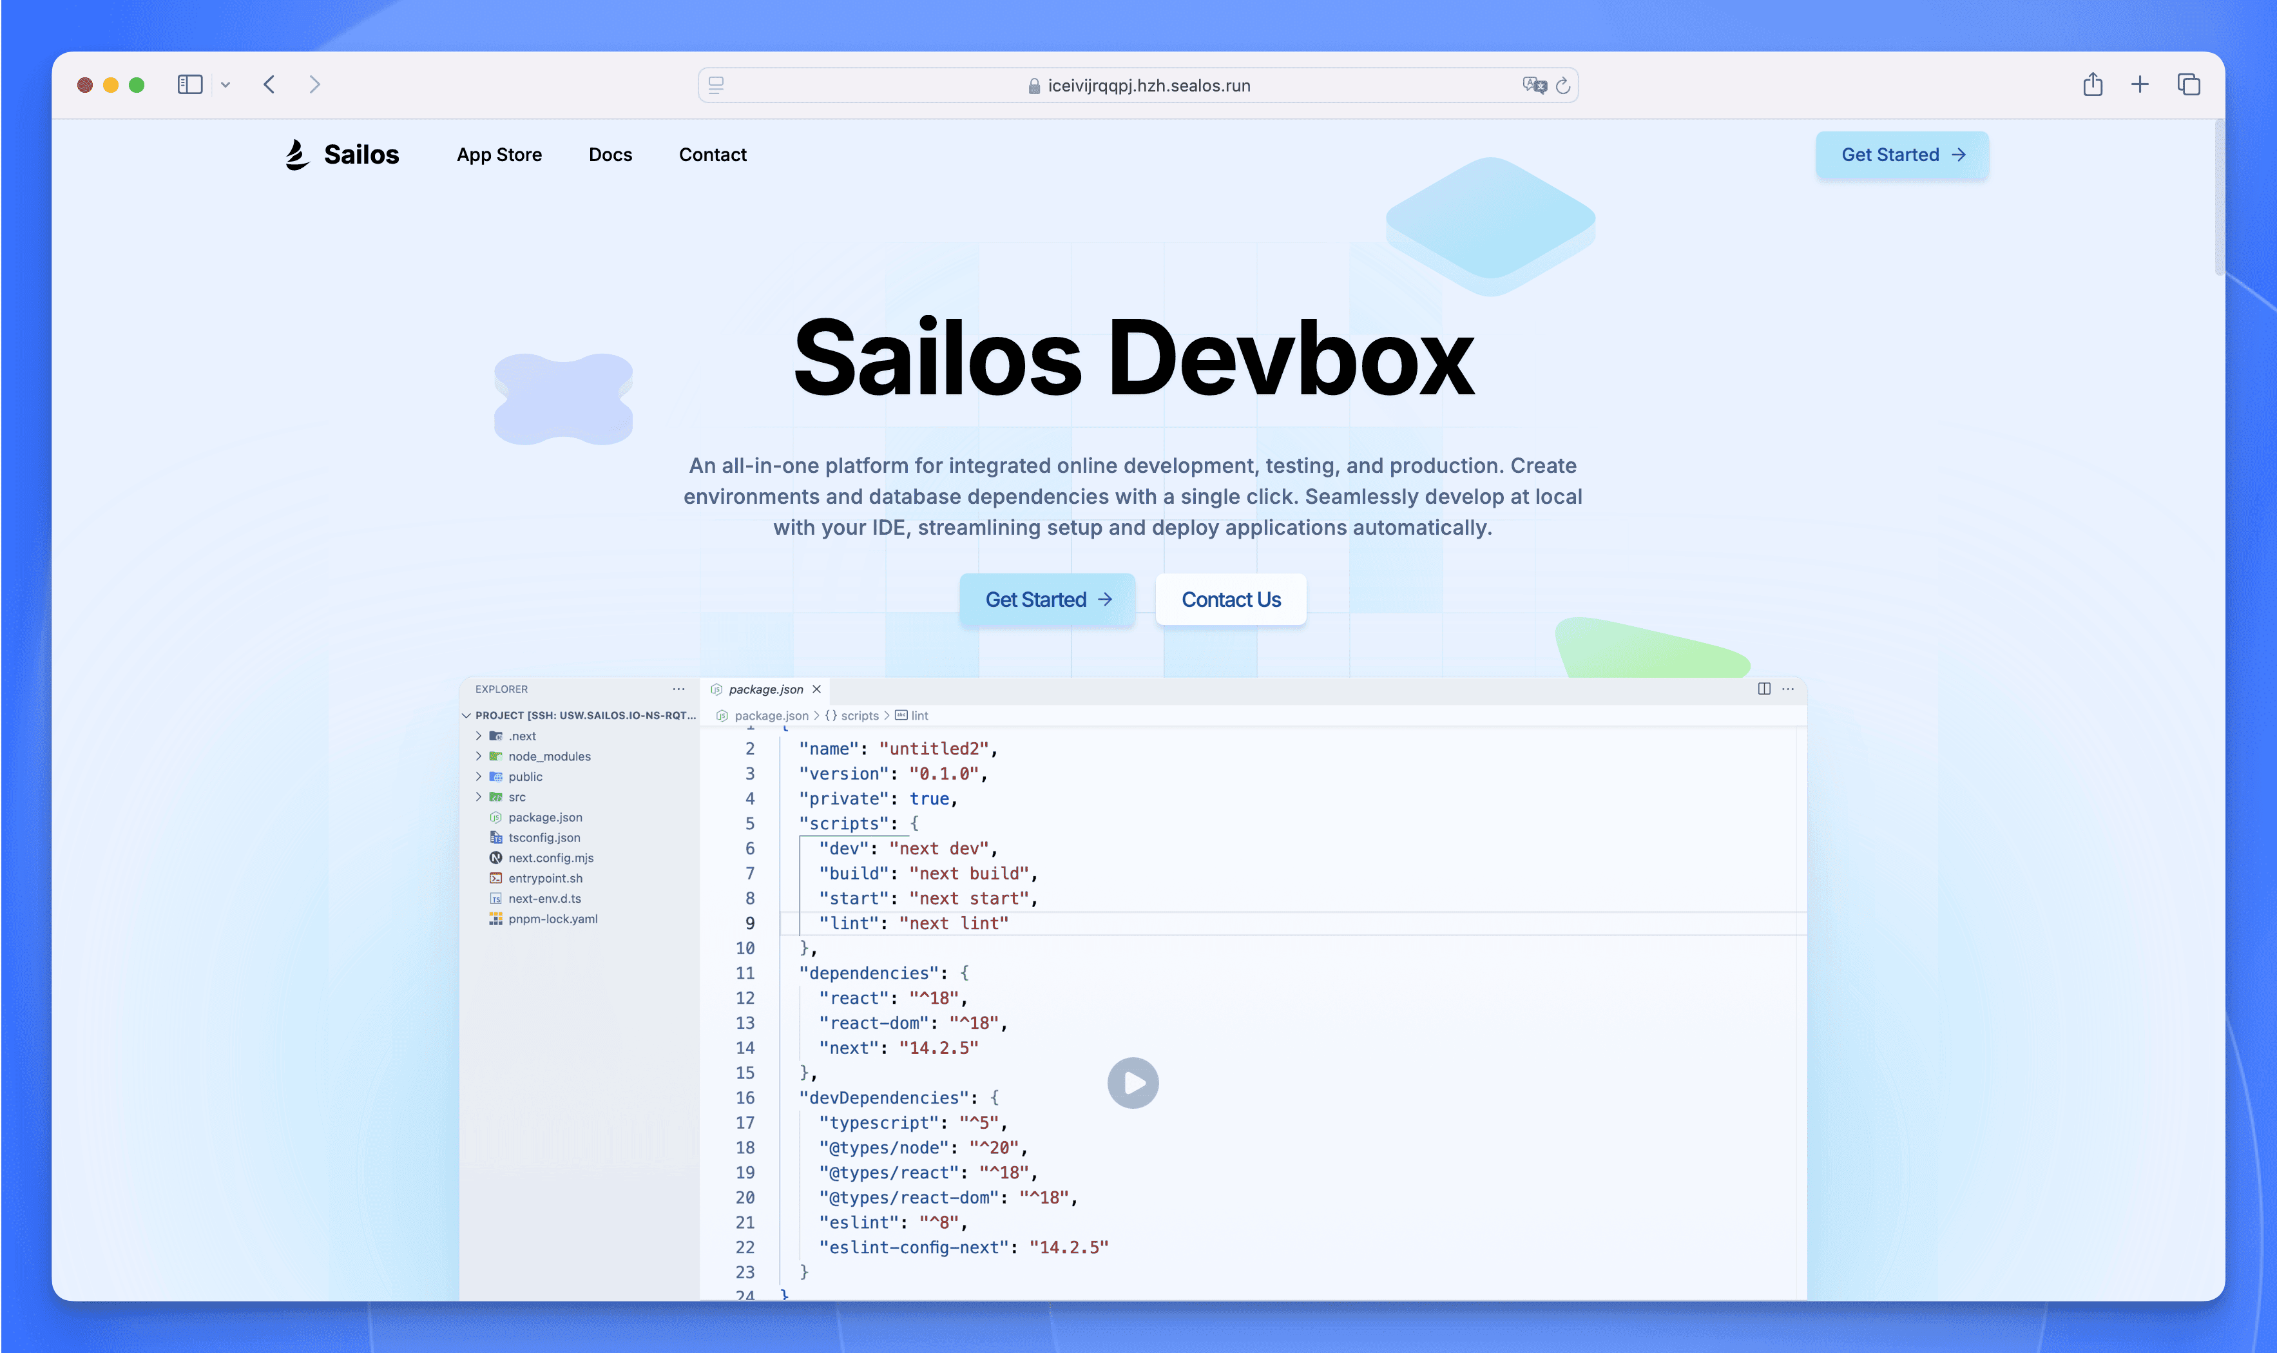Viewport: 2277px width, 1353px height.
Task: Open the sidebar options dropdown chevron
Action: tap(225, 85)
